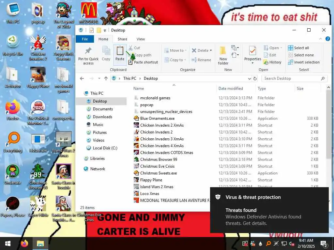Image resolution: width=334 pixels, height=250 pixels.
Task: Open the popcap desktop folder icon
Action: click(38, 13)
